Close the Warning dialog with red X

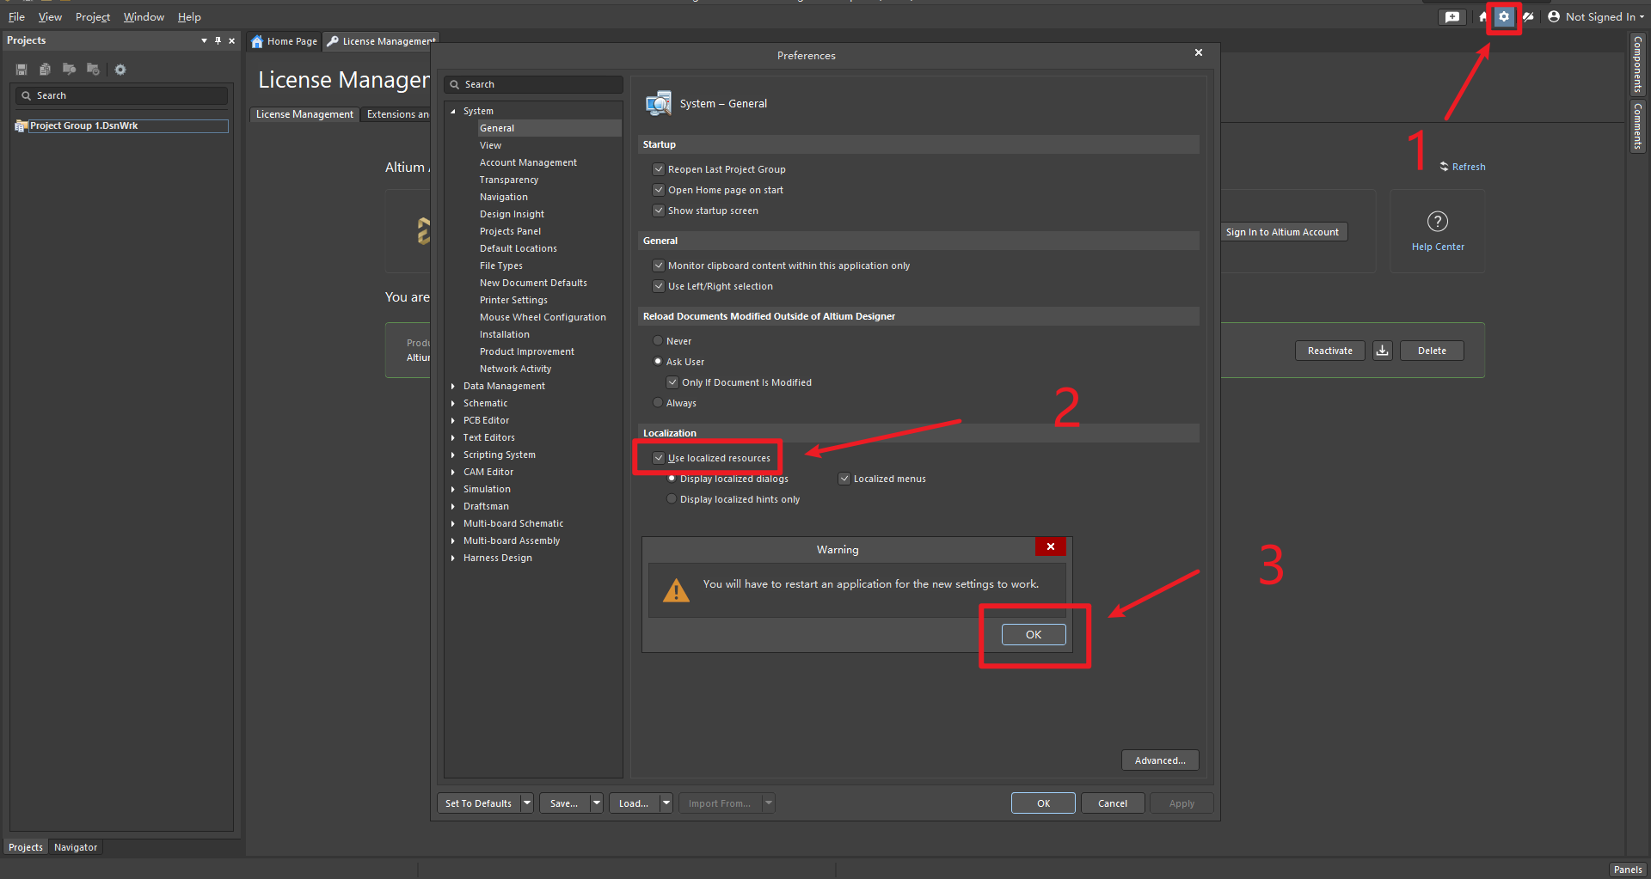(x=1051, y=546)
